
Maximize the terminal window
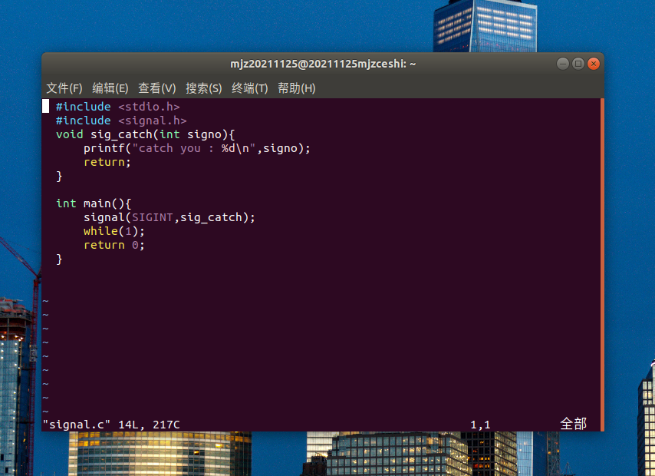[x=578, y=64]
